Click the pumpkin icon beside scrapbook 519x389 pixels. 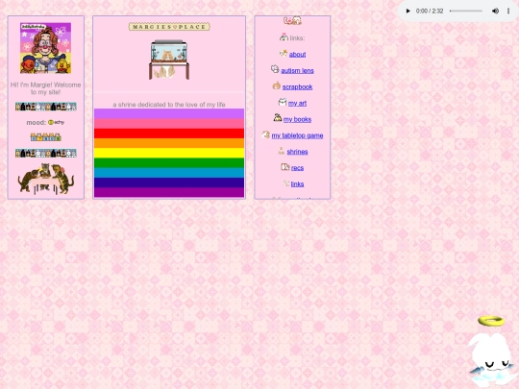277,85
